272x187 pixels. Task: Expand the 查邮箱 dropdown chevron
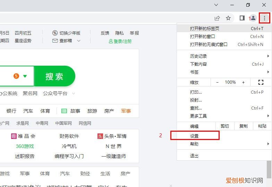coord(79,41)
